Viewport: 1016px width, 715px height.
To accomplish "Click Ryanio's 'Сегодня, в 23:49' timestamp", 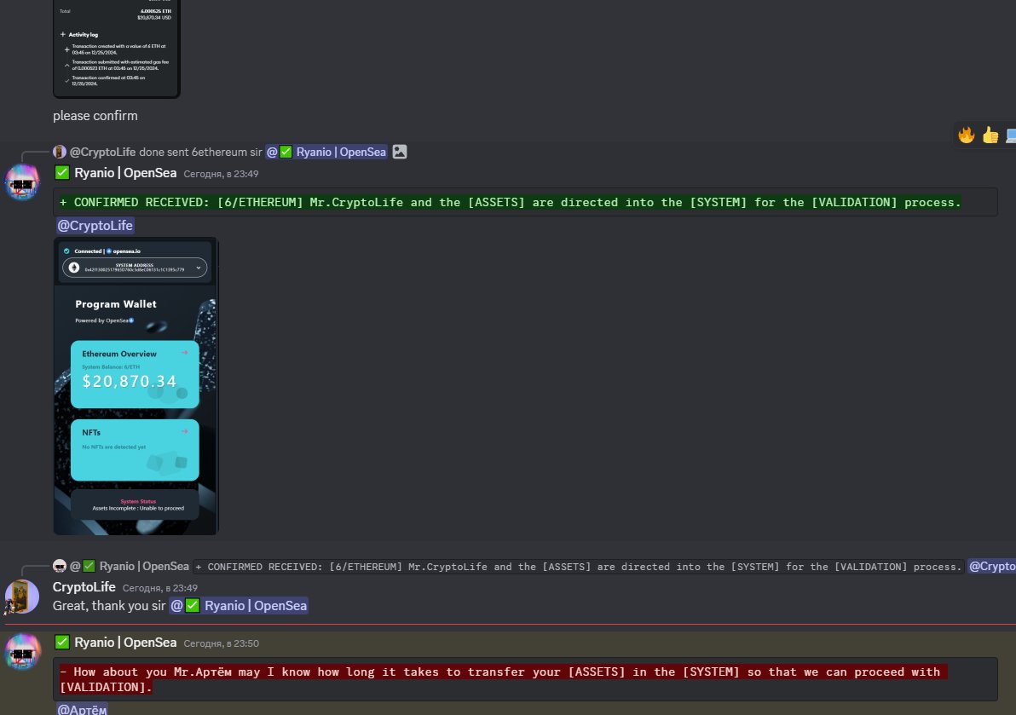I will [x=221, y=174].
